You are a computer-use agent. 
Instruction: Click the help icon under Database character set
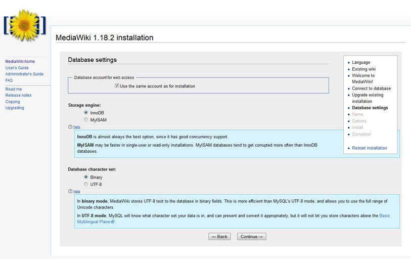tap(70, 191)
